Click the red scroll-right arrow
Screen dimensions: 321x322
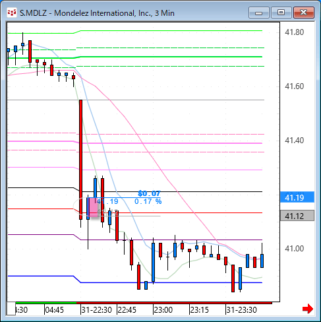point(308,309)
